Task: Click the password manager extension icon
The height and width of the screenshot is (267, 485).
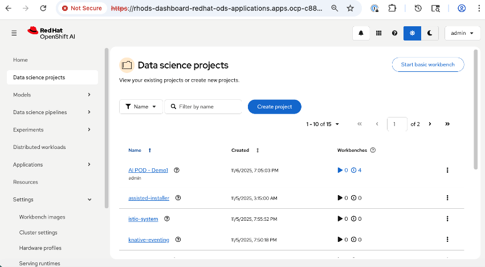Action: coord(374,9)
